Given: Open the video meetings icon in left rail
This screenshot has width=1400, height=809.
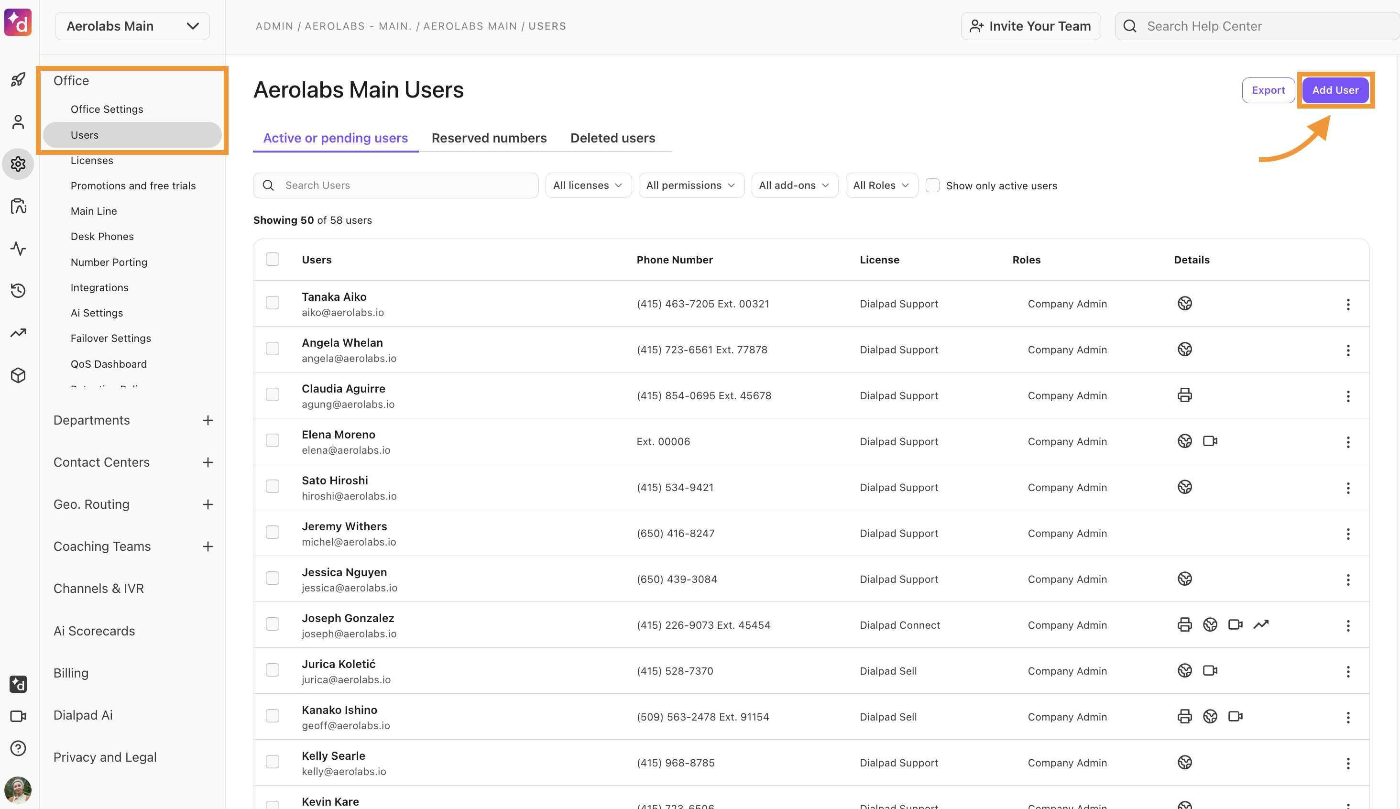Looking at the screenshot, I should pos(18,716).
